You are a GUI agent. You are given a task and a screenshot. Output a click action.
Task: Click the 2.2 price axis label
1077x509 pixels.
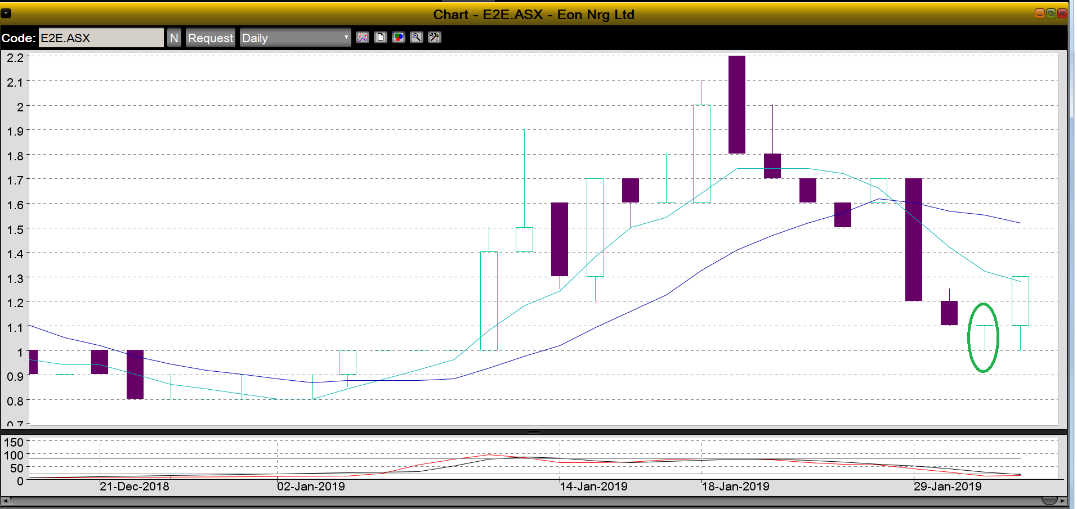(15, 57)
